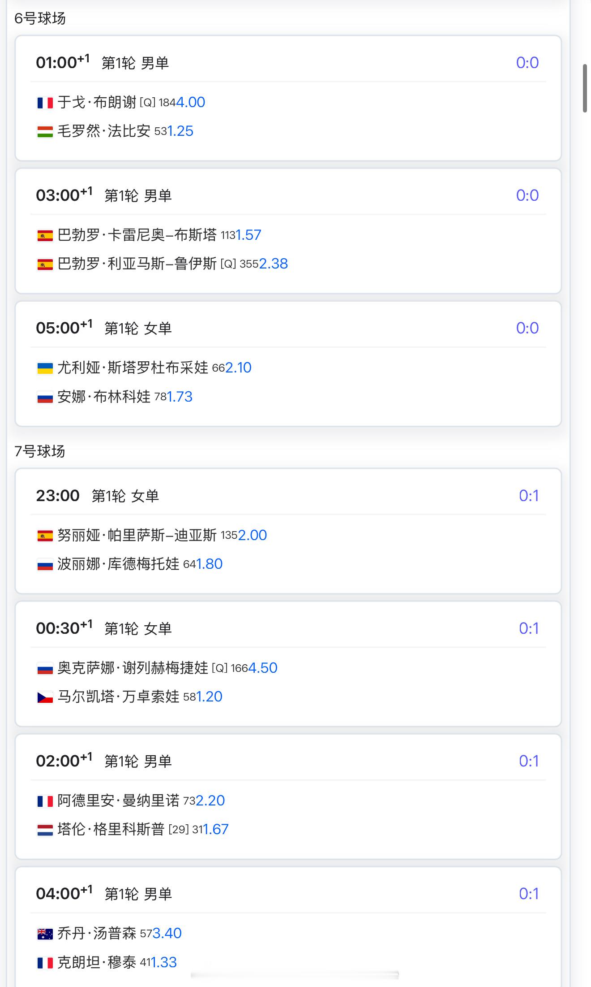Viewport: 591px width, 987px height.
Task: Click the page scrollbar thumb on the right edge
Action: click(585, 88)
